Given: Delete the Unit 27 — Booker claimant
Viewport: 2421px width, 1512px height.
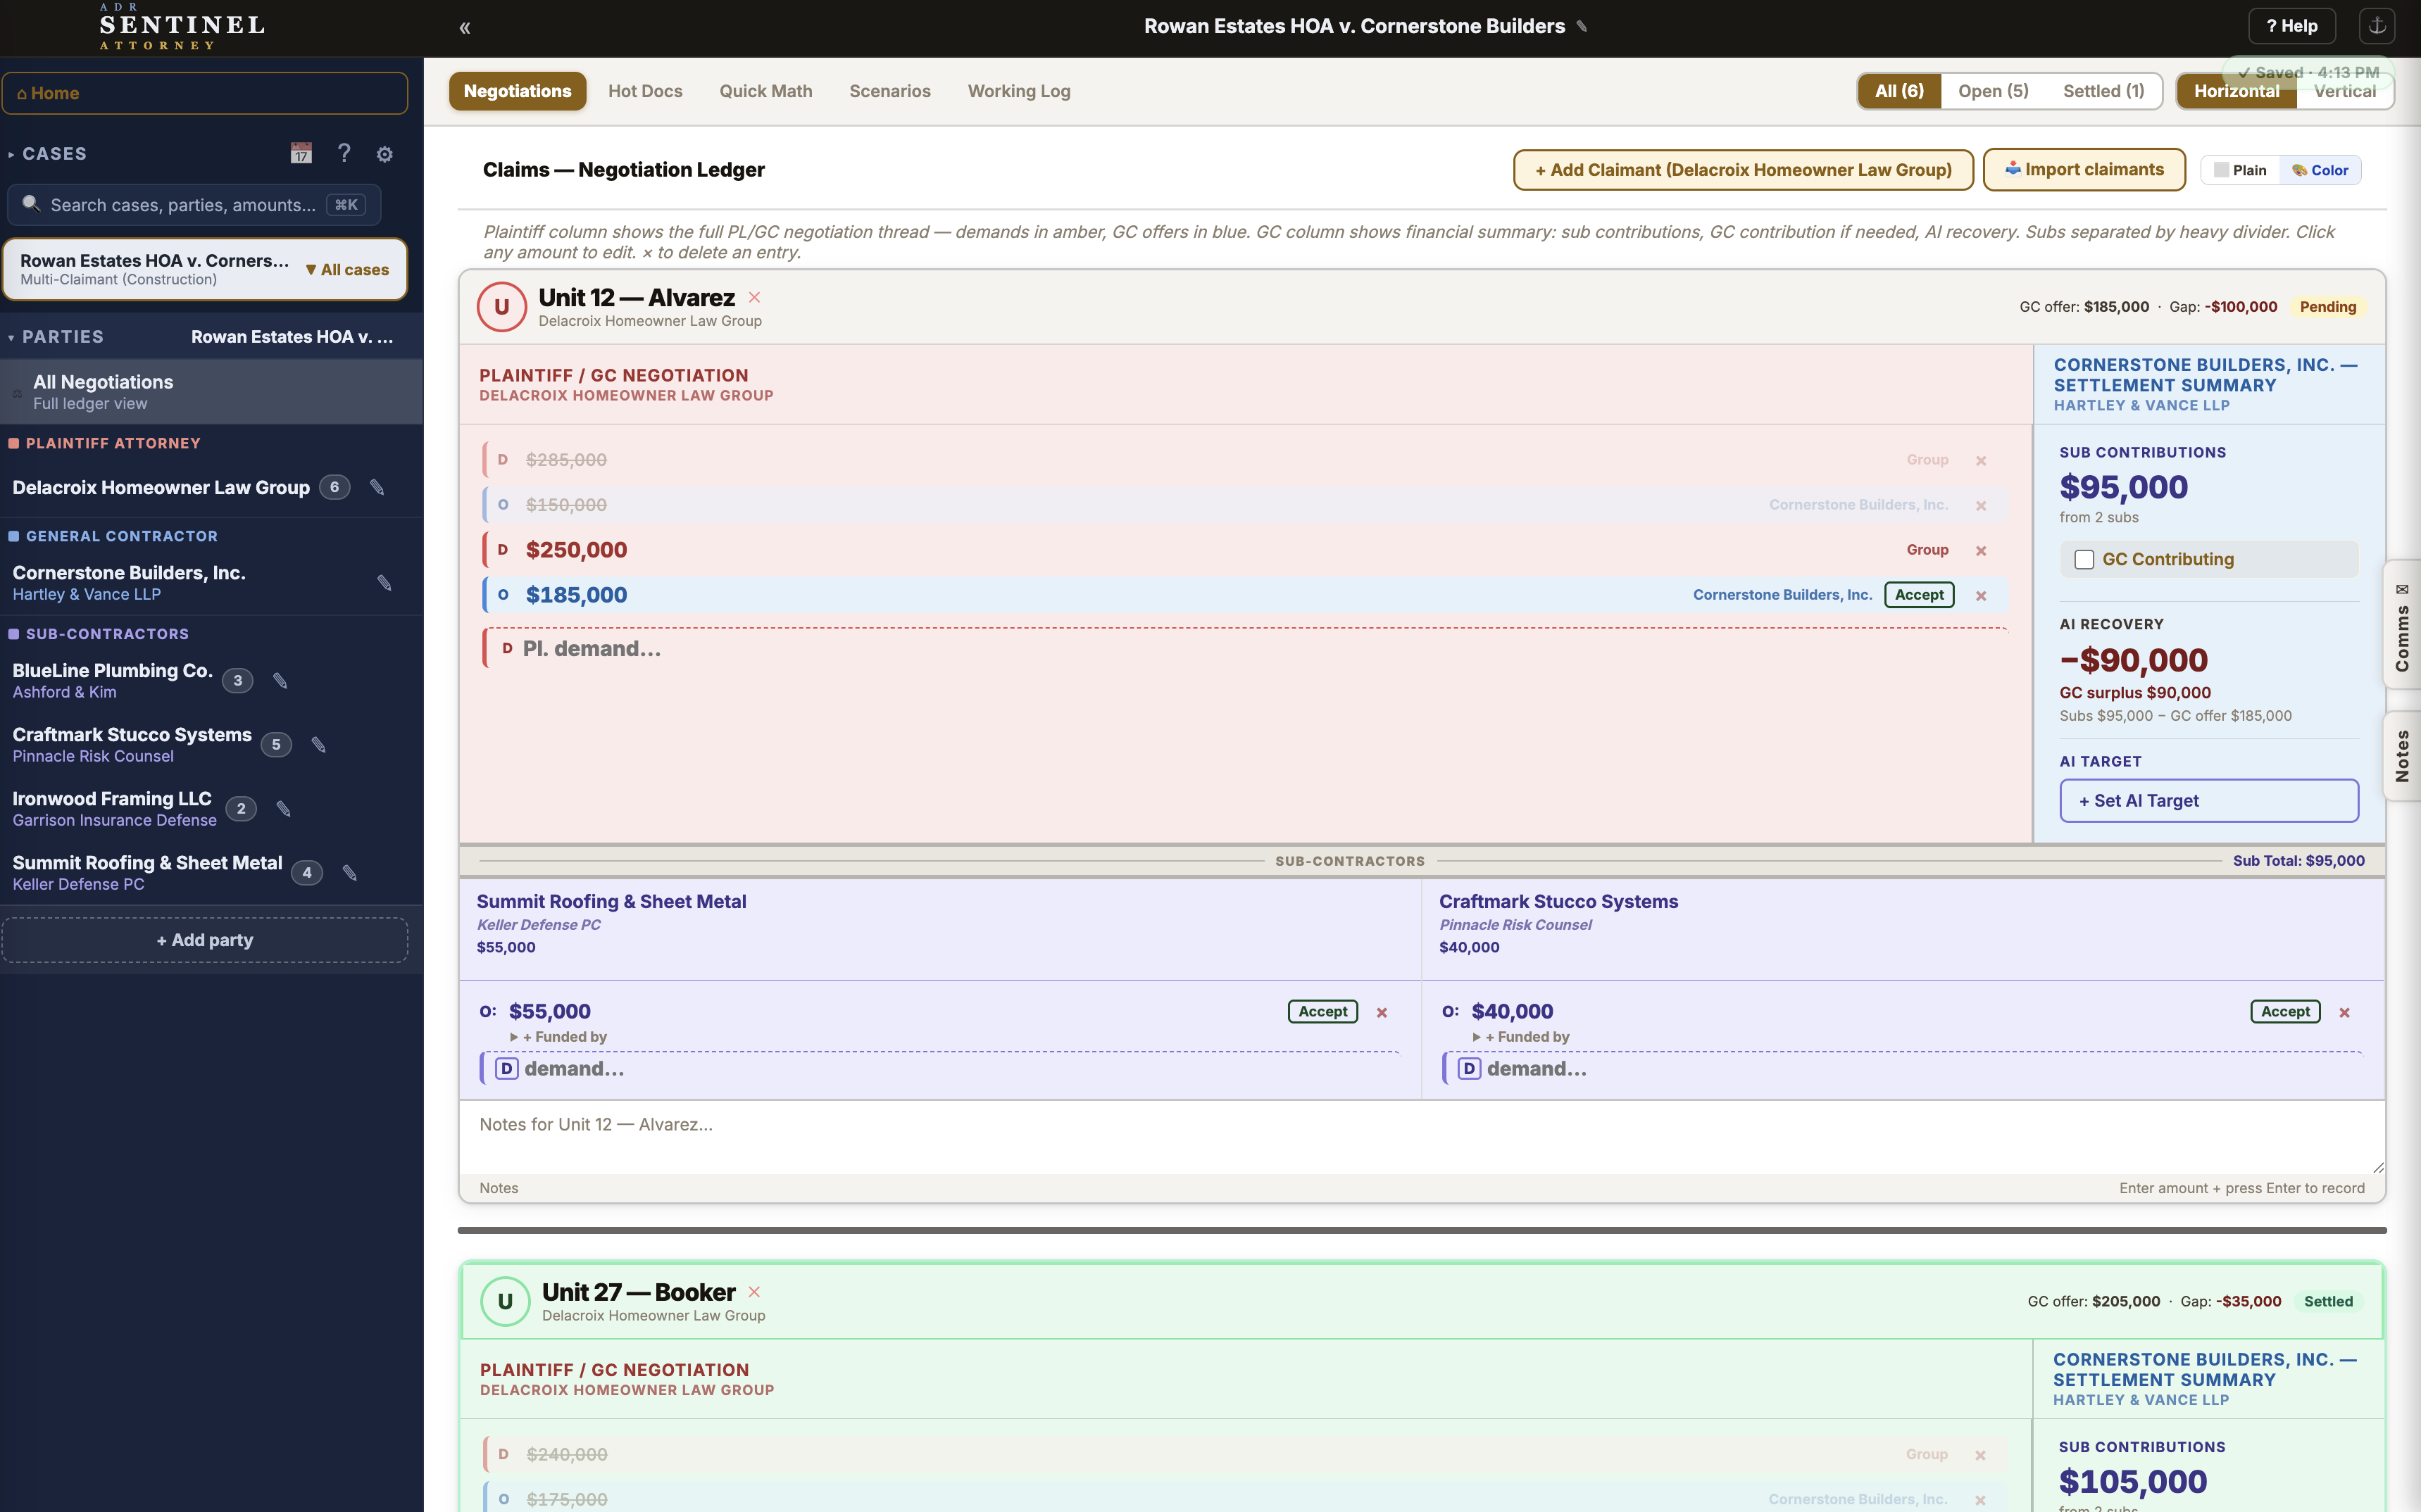Looking at the screenshot, I should click(x=754, y=1292).
